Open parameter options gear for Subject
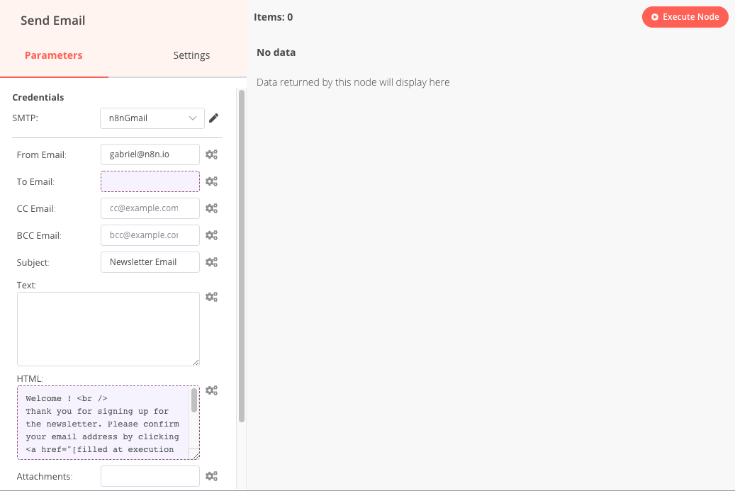 (x=211, y=261)
